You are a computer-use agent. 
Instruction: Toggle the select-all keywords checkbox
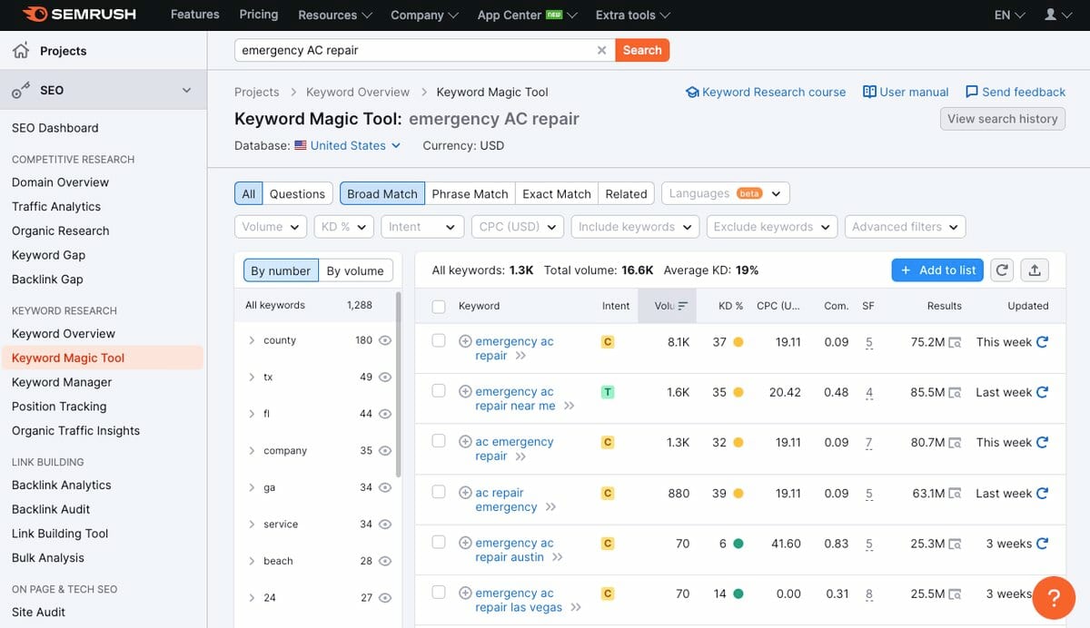click(439, 307)
